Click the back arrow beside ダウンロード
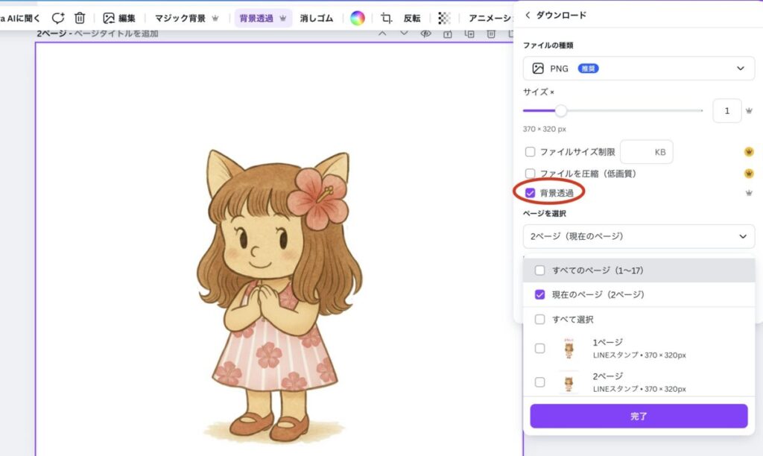This screenshot has width=763, height=456. pyautogui.click(x=528, y=15)
